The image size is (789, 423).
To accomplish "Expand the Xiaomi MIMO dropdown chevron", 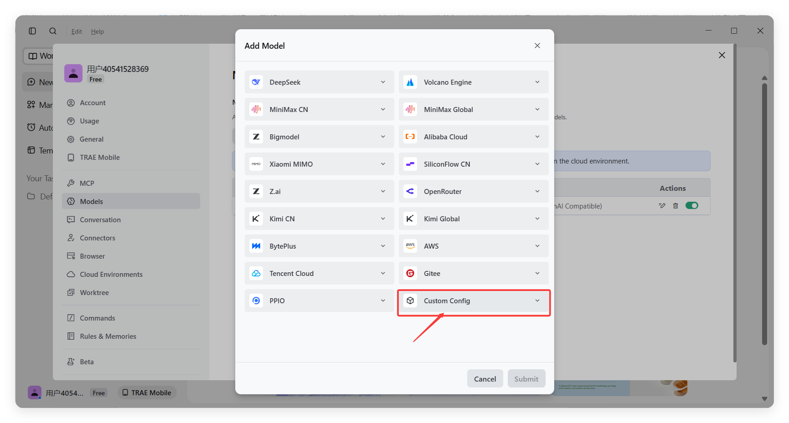I will [383, 164].
